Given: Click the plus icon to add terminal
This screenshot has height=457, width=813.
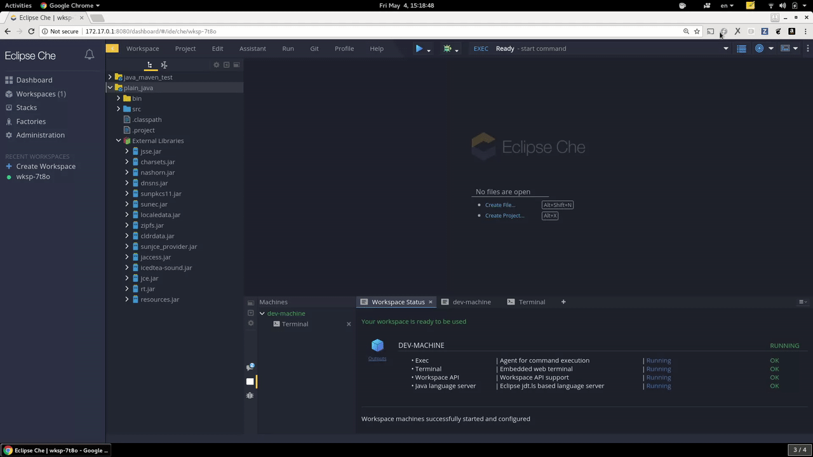Looking at the screenshot, I should (x=563, y=302).
